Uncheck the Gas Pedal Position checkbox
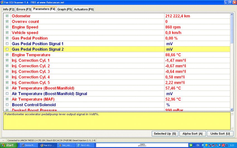 (7, 38)
